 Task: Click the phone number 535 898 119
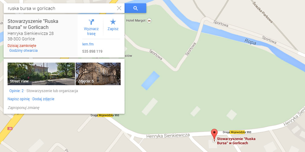92,51
